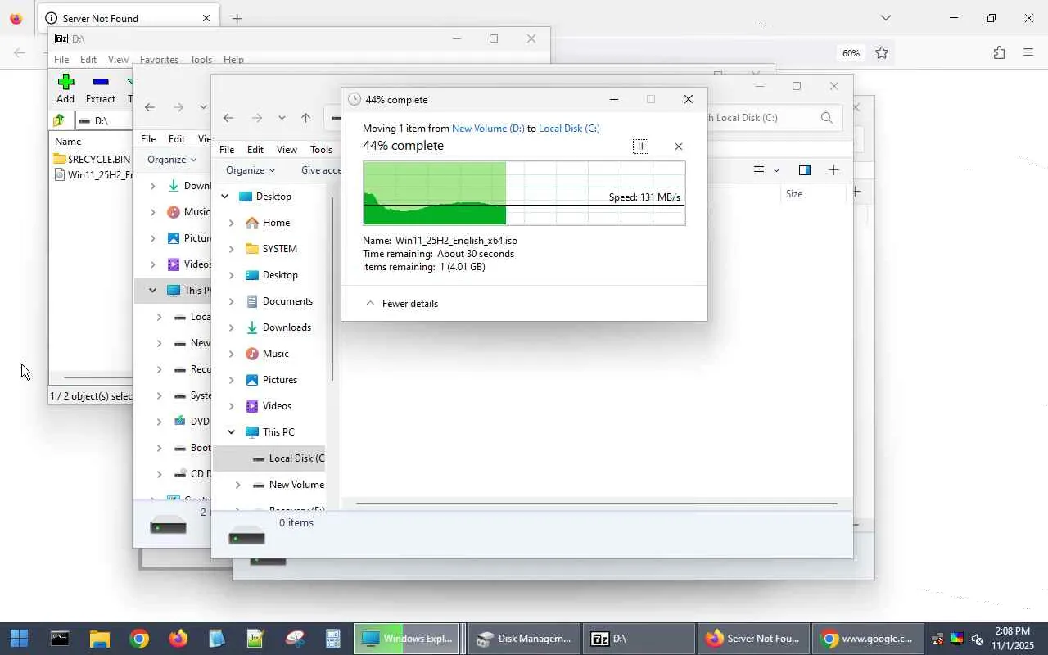This screenshot has width=1048, height=655.
Task: Expand the SYSTEM folder tree node
Action: [x=231, y=249]
